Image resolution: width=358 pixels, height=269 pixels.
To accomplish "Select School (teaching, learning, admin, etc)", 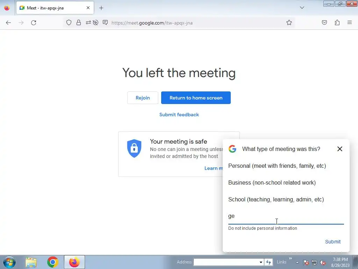I will coord(276,199).
